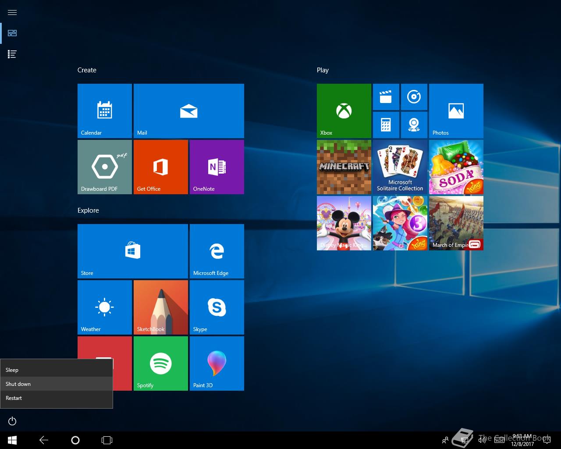Click the Play group header
This screenshot has width=561, height=449.
click(323, 70)
